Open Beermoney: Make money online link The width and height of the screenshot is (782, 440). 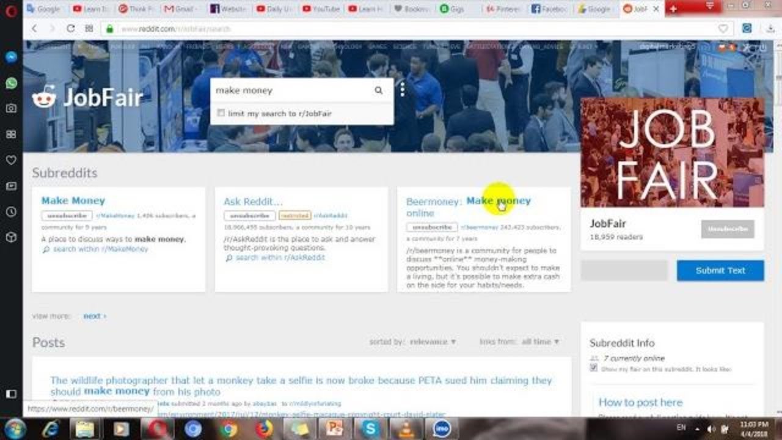point(469,207)
